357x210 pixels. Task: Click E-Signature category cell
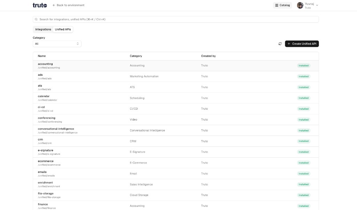tap(137, 152)
